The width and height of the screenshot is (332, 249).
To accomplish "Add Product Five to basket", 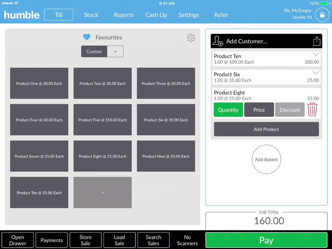I will (x=103, y=120).
